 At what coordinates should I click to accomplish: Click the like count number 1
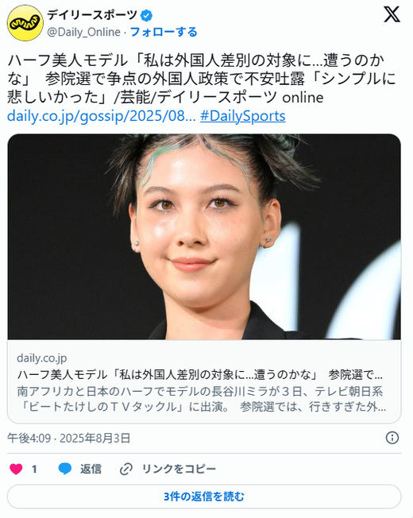click(x=34, y=469)
